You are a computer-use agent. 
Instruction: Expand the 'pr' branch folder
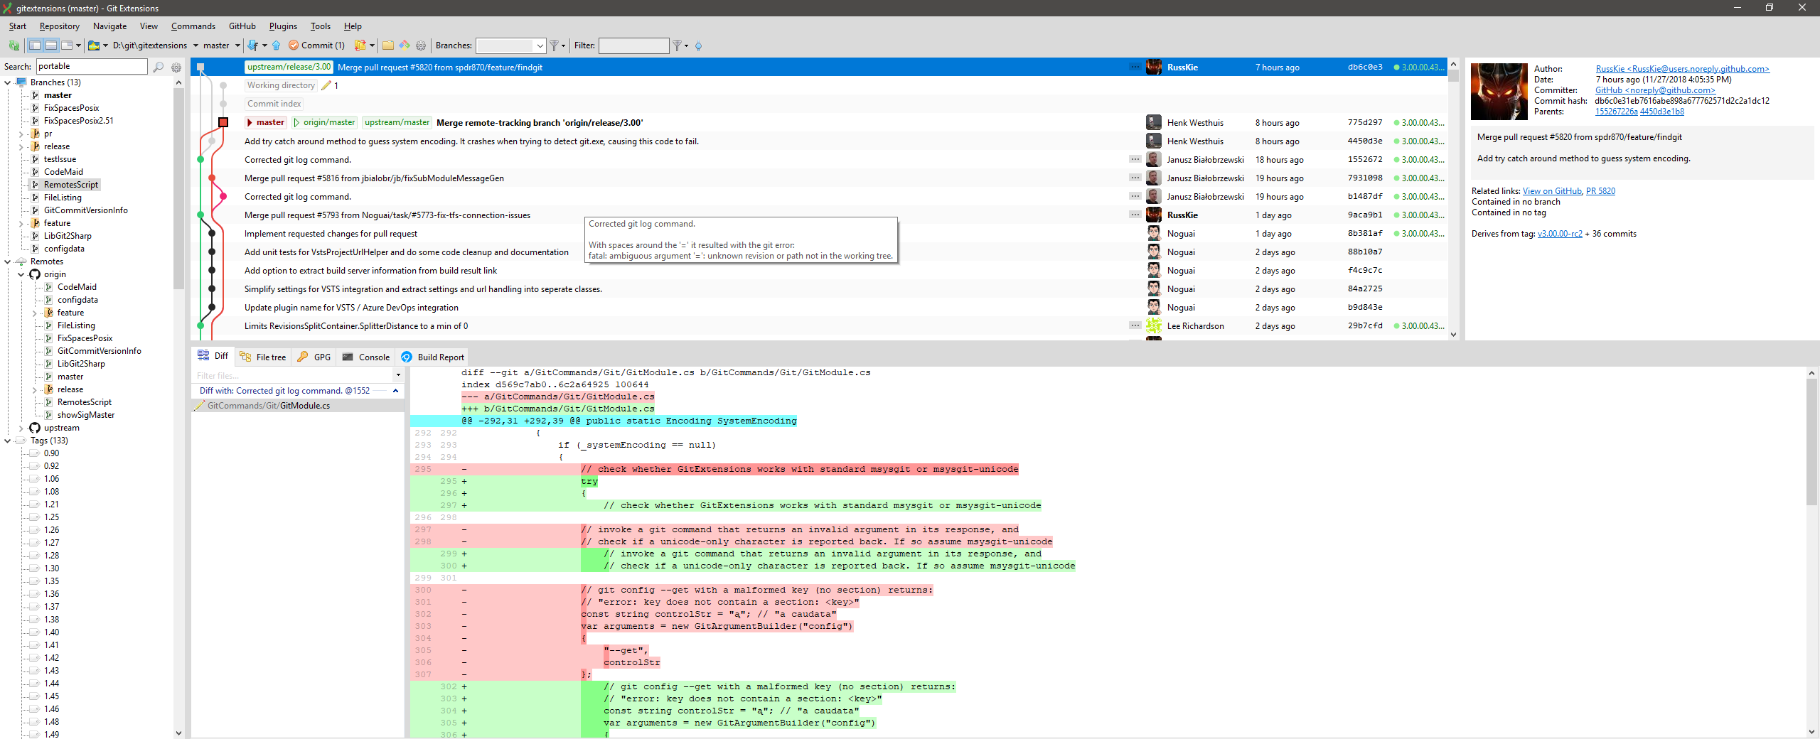pyautogui.click(x=21, y=134)
